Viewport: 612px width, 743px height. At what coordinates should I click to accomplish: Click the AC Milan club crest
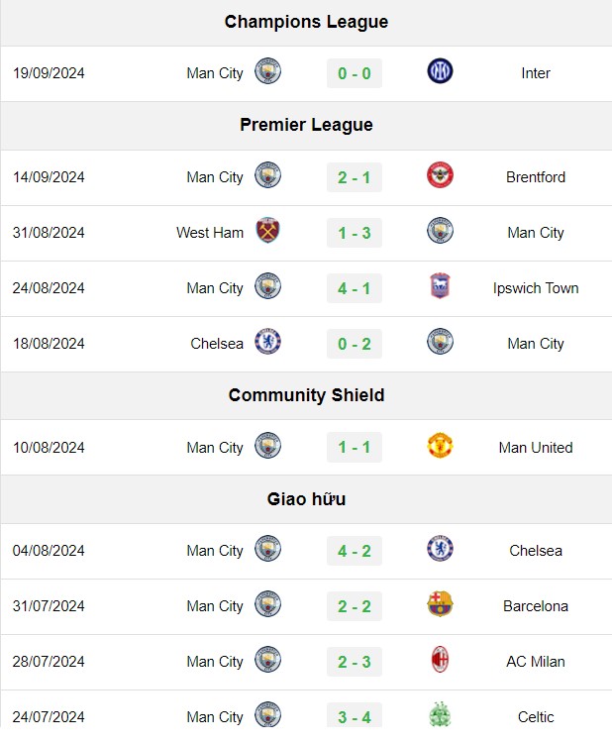440,660
